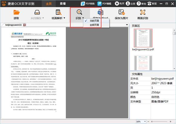
Task: Click the zoom in plus button
Action: tap(170, 122)
